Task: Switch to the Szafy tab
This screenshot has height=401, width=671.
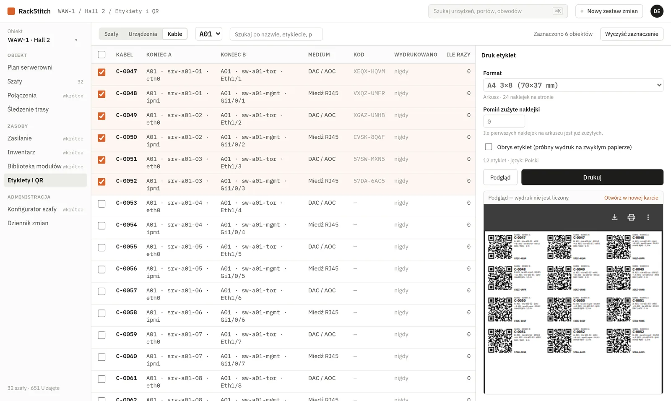Action: click(x=111, y=34)
